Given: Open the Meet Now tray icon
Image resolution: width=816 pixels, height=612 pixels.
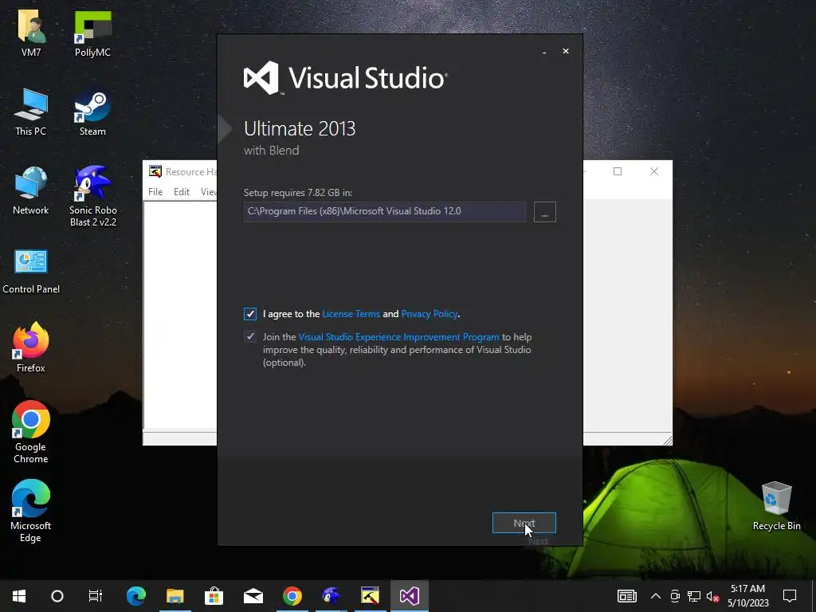Looking at the screenshot, I should coord(675,596).
